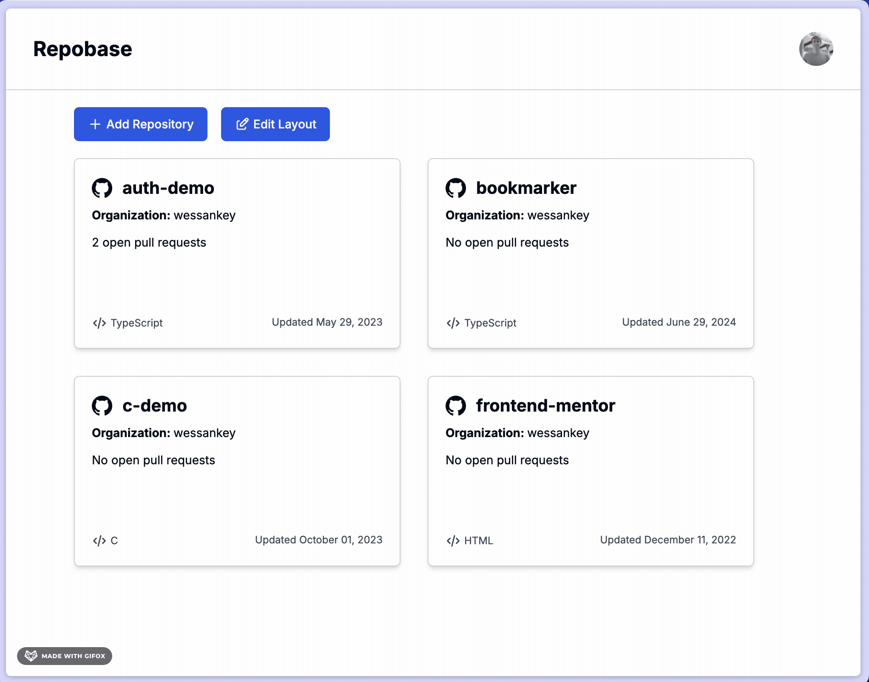Open the auth-demo repository title
The image size is (869, 682).
[x=168, y=188]
